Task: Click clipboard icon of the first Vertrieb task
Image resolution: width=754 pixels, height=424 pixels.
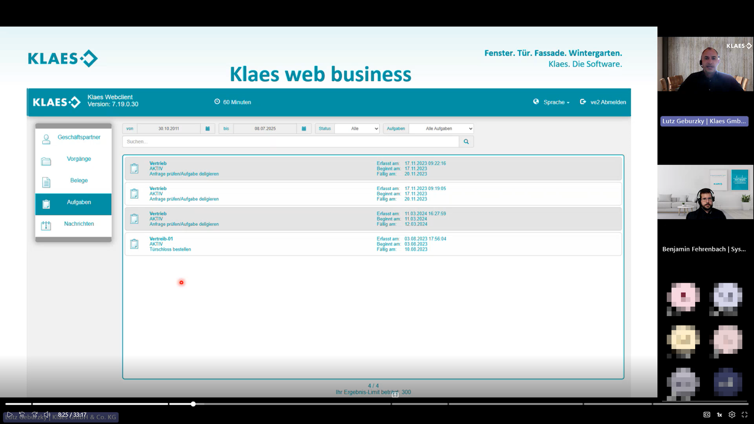Action: (x=134, y=169)
